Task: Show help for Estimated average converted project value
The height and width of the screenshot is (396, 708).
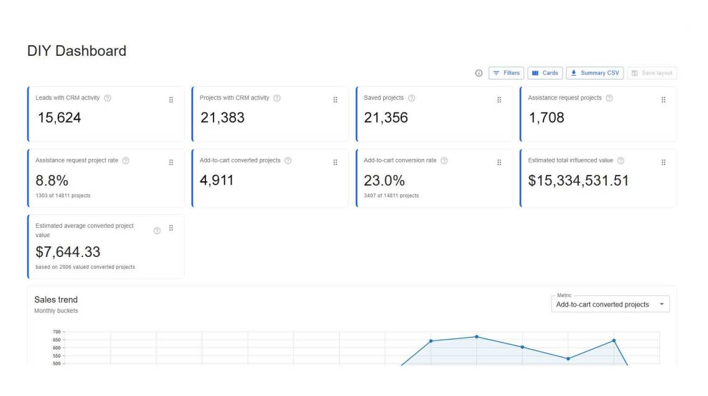Action: (157, 231)
